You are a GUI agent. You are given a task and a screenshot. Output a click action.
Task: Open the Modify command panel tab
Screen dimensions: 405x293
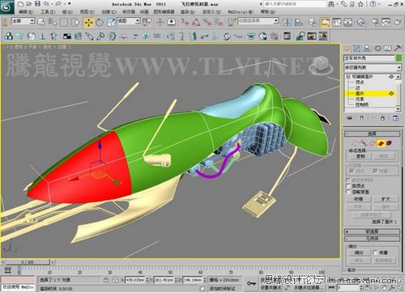tap(357, 49)
